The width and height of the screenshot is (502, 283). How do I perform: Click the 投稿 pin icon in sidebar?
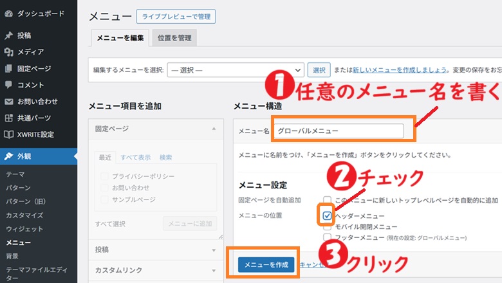[8, 35]
